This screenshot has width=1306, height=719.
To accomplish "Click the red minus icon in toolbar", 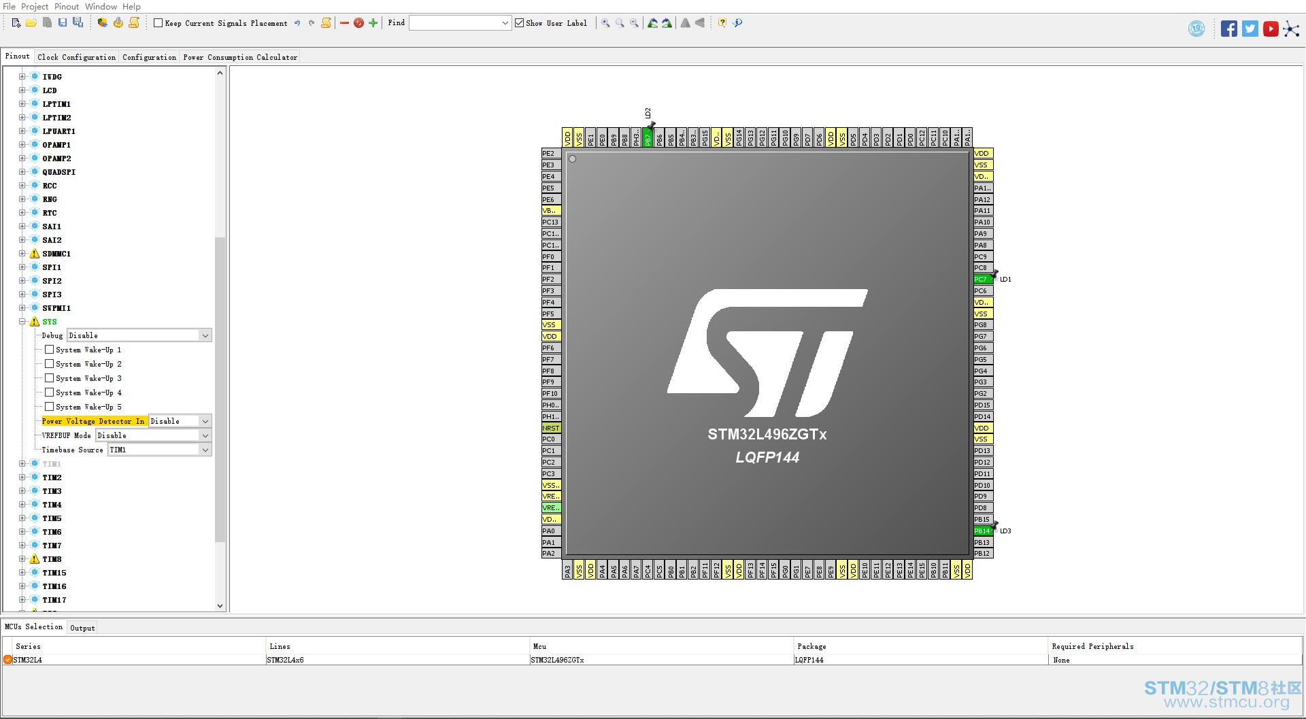I will click(x=344, y=23).
